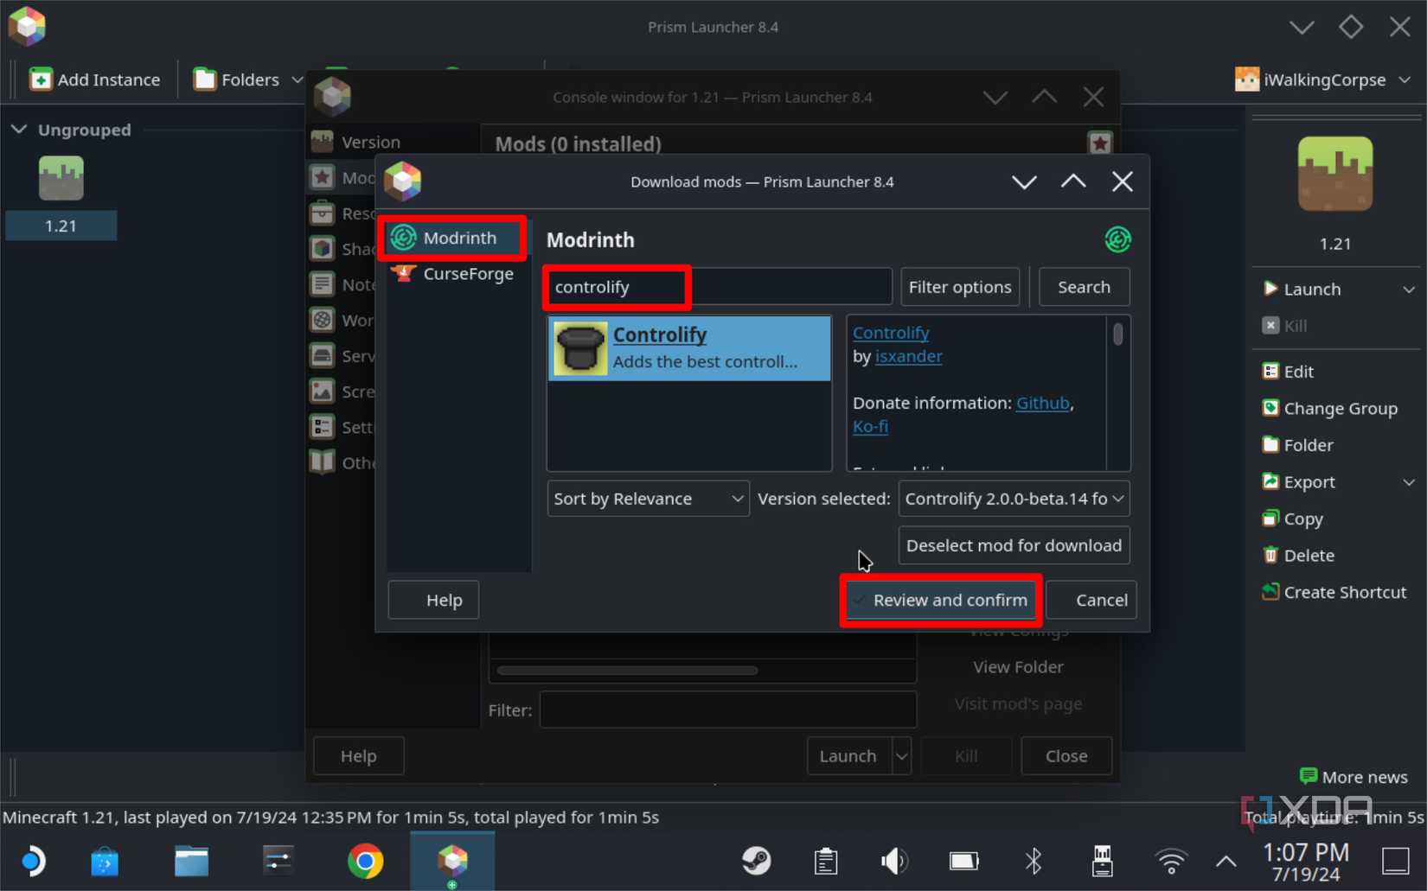Click Change Group in instance panel

point(1329,409)
